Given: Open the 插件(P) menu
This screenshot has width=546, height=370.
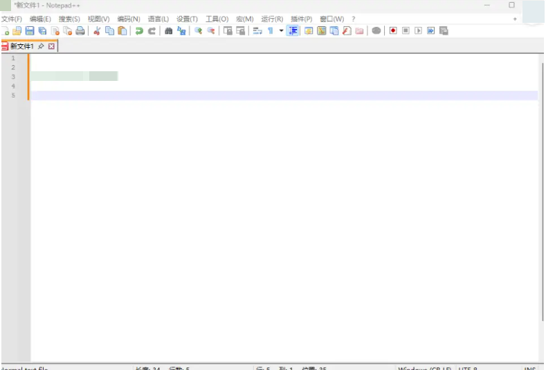Looking at the screenshot, I should (x=302, y=19).
